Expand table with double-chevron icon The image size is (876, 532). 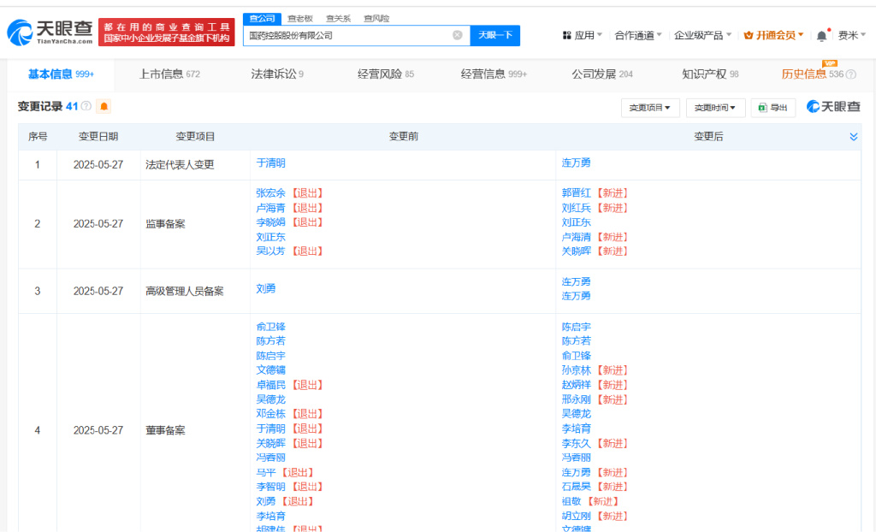[x=853, y=137]
